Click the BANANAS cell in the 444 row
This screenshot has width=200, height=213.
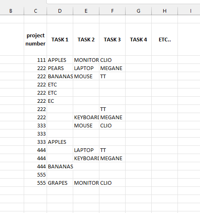[x=60, y=166]
